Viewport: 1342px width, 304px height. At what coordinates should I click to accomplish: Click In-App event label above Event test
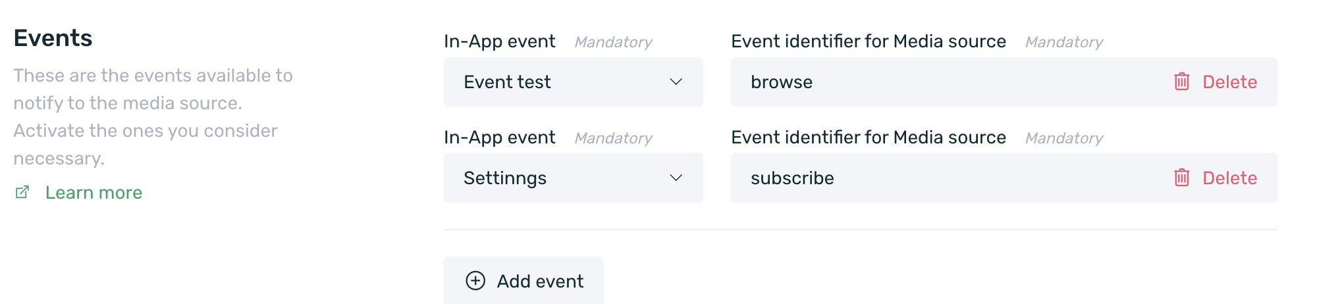tap(499, 41)
